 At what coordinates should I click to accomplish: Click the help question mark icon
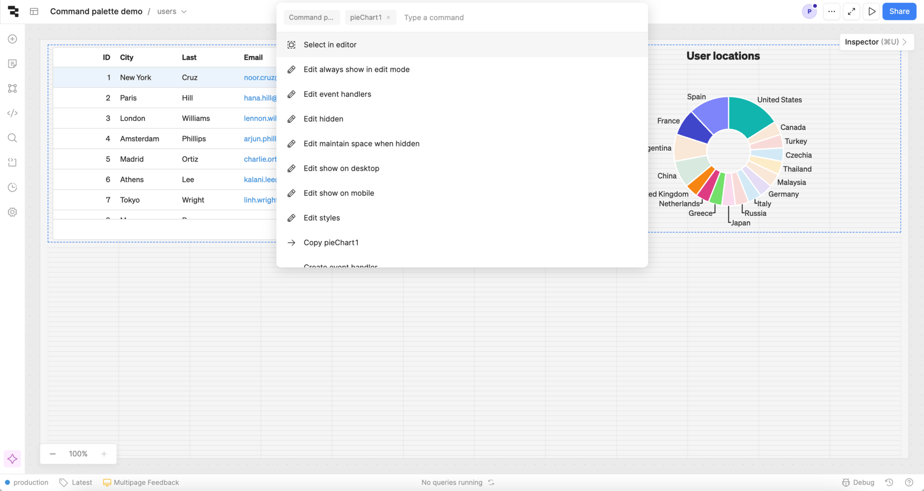909,482
